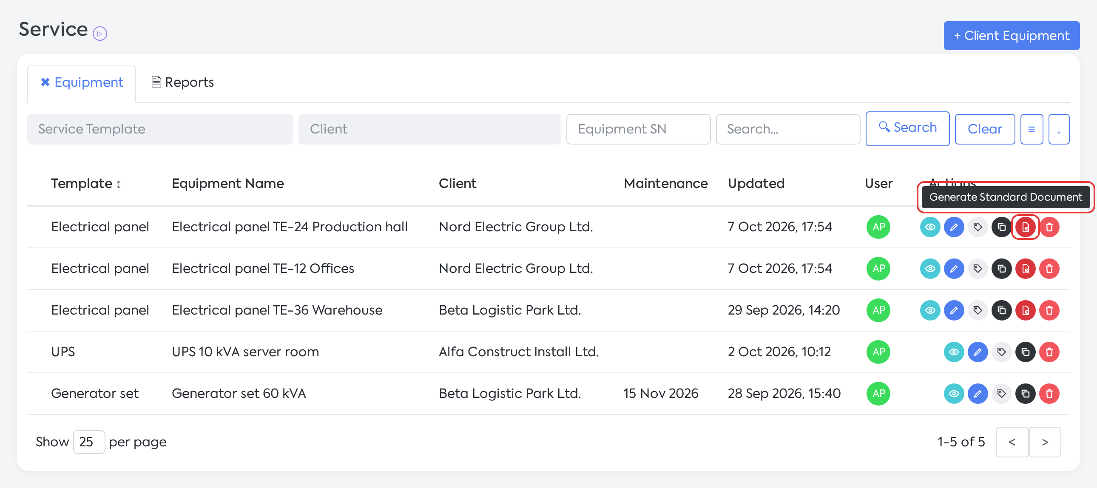Generate document for Electrical panel TE-12 Offices
This screenshot has width=1097, height=488.
1026,269
